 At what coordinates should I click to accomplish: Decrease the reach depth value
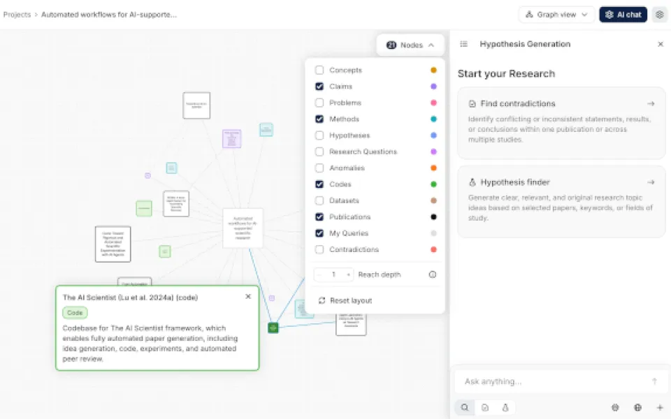(319, 274)
